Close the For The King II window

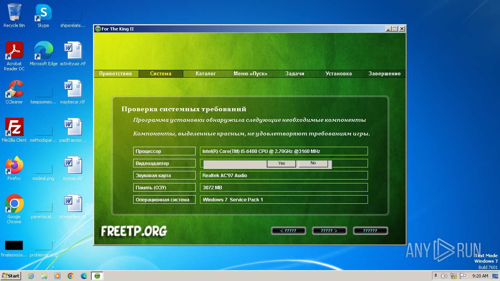tap(402, 29)
